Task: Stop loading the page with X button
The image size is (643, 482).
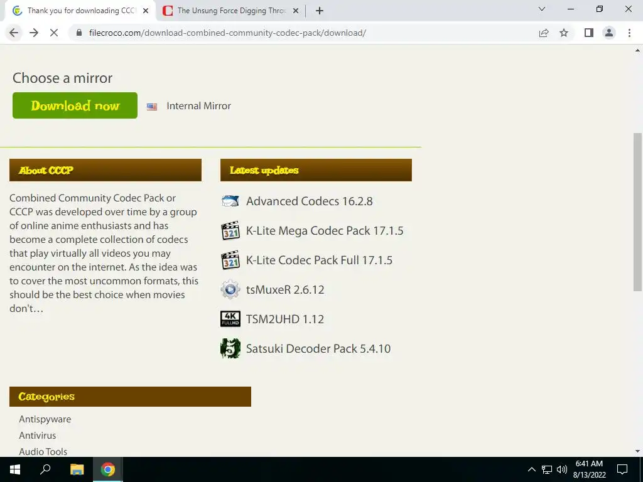Action: click(x=54, y=33)
